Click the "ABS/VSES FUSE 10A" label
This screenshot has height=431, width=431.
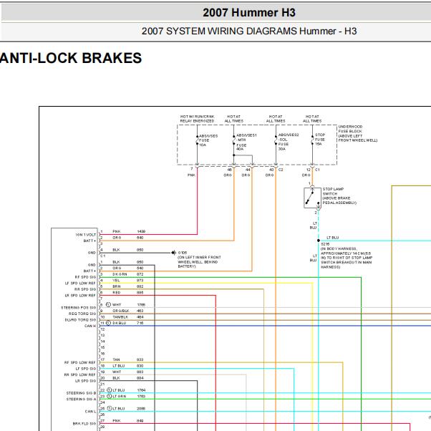(x=208, y=140)
